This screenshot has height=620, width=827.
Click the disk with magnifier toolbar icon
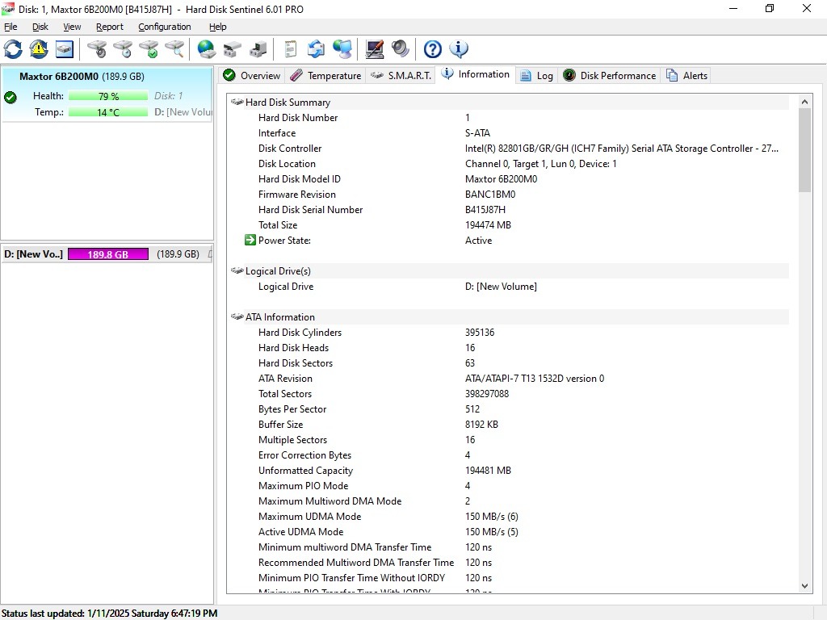coord(174,49)
